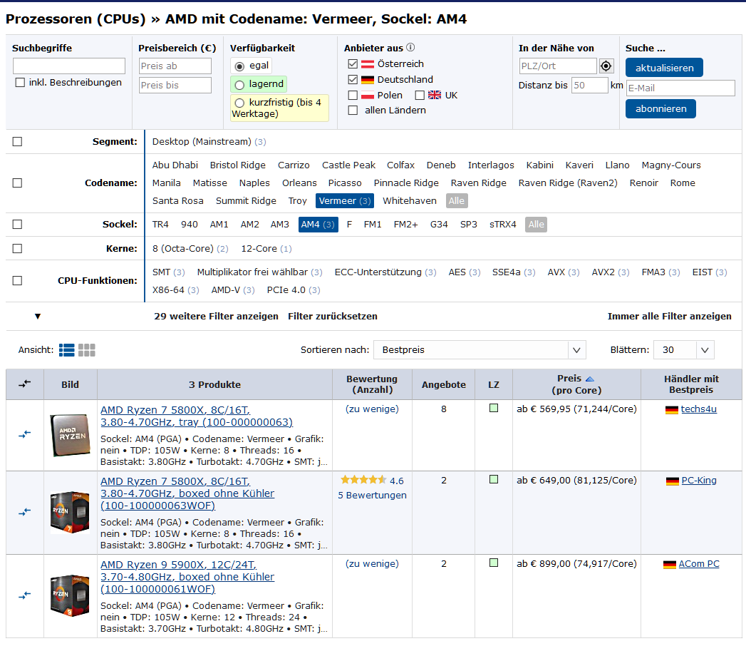Select Renoir codename filter

tap(643, 183)
